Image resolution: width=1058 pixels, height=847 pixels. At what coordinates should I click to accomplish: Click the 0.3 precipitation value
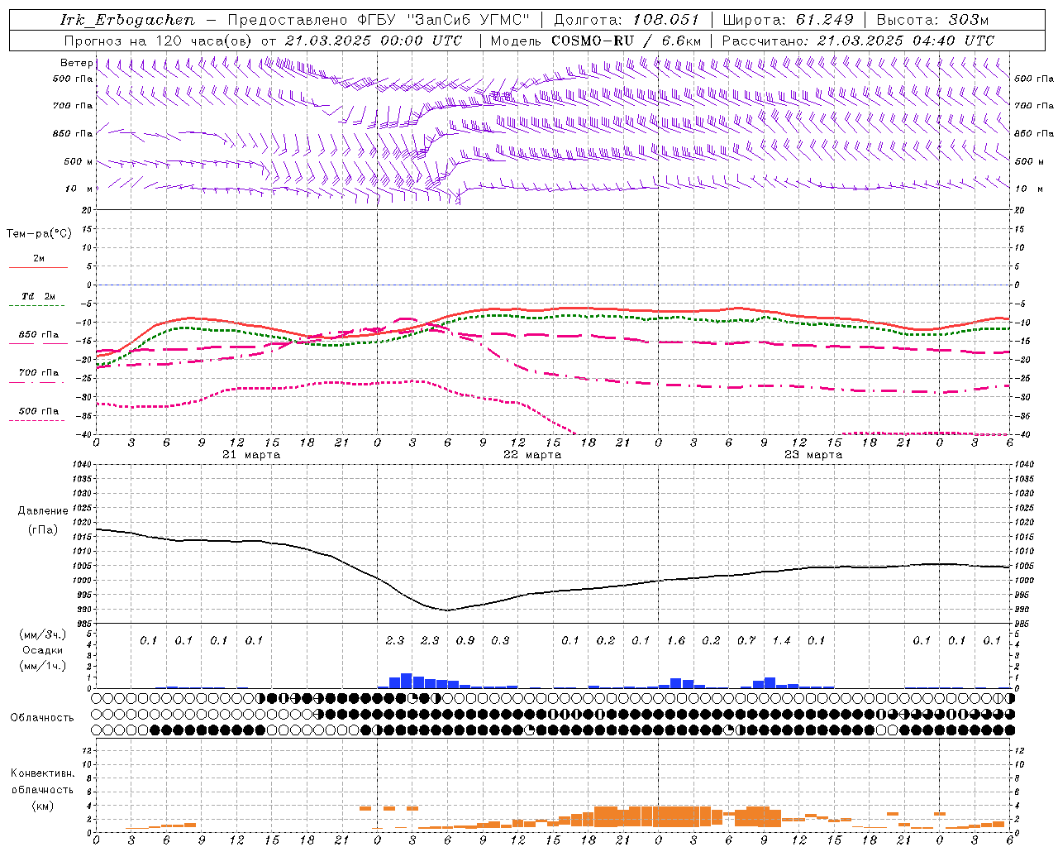[500, 640]
